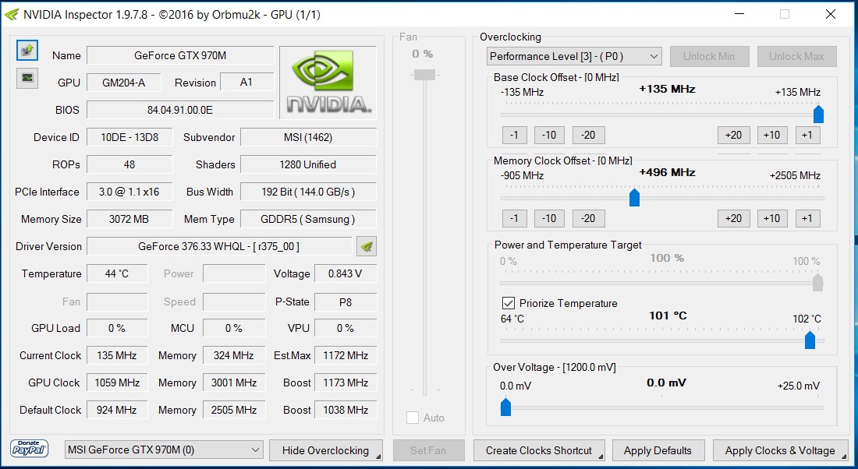Image resolution: width=858 pixels, height=469 pixels.
Task: Click the P-State field showing P8
Action: click(346, 301)
